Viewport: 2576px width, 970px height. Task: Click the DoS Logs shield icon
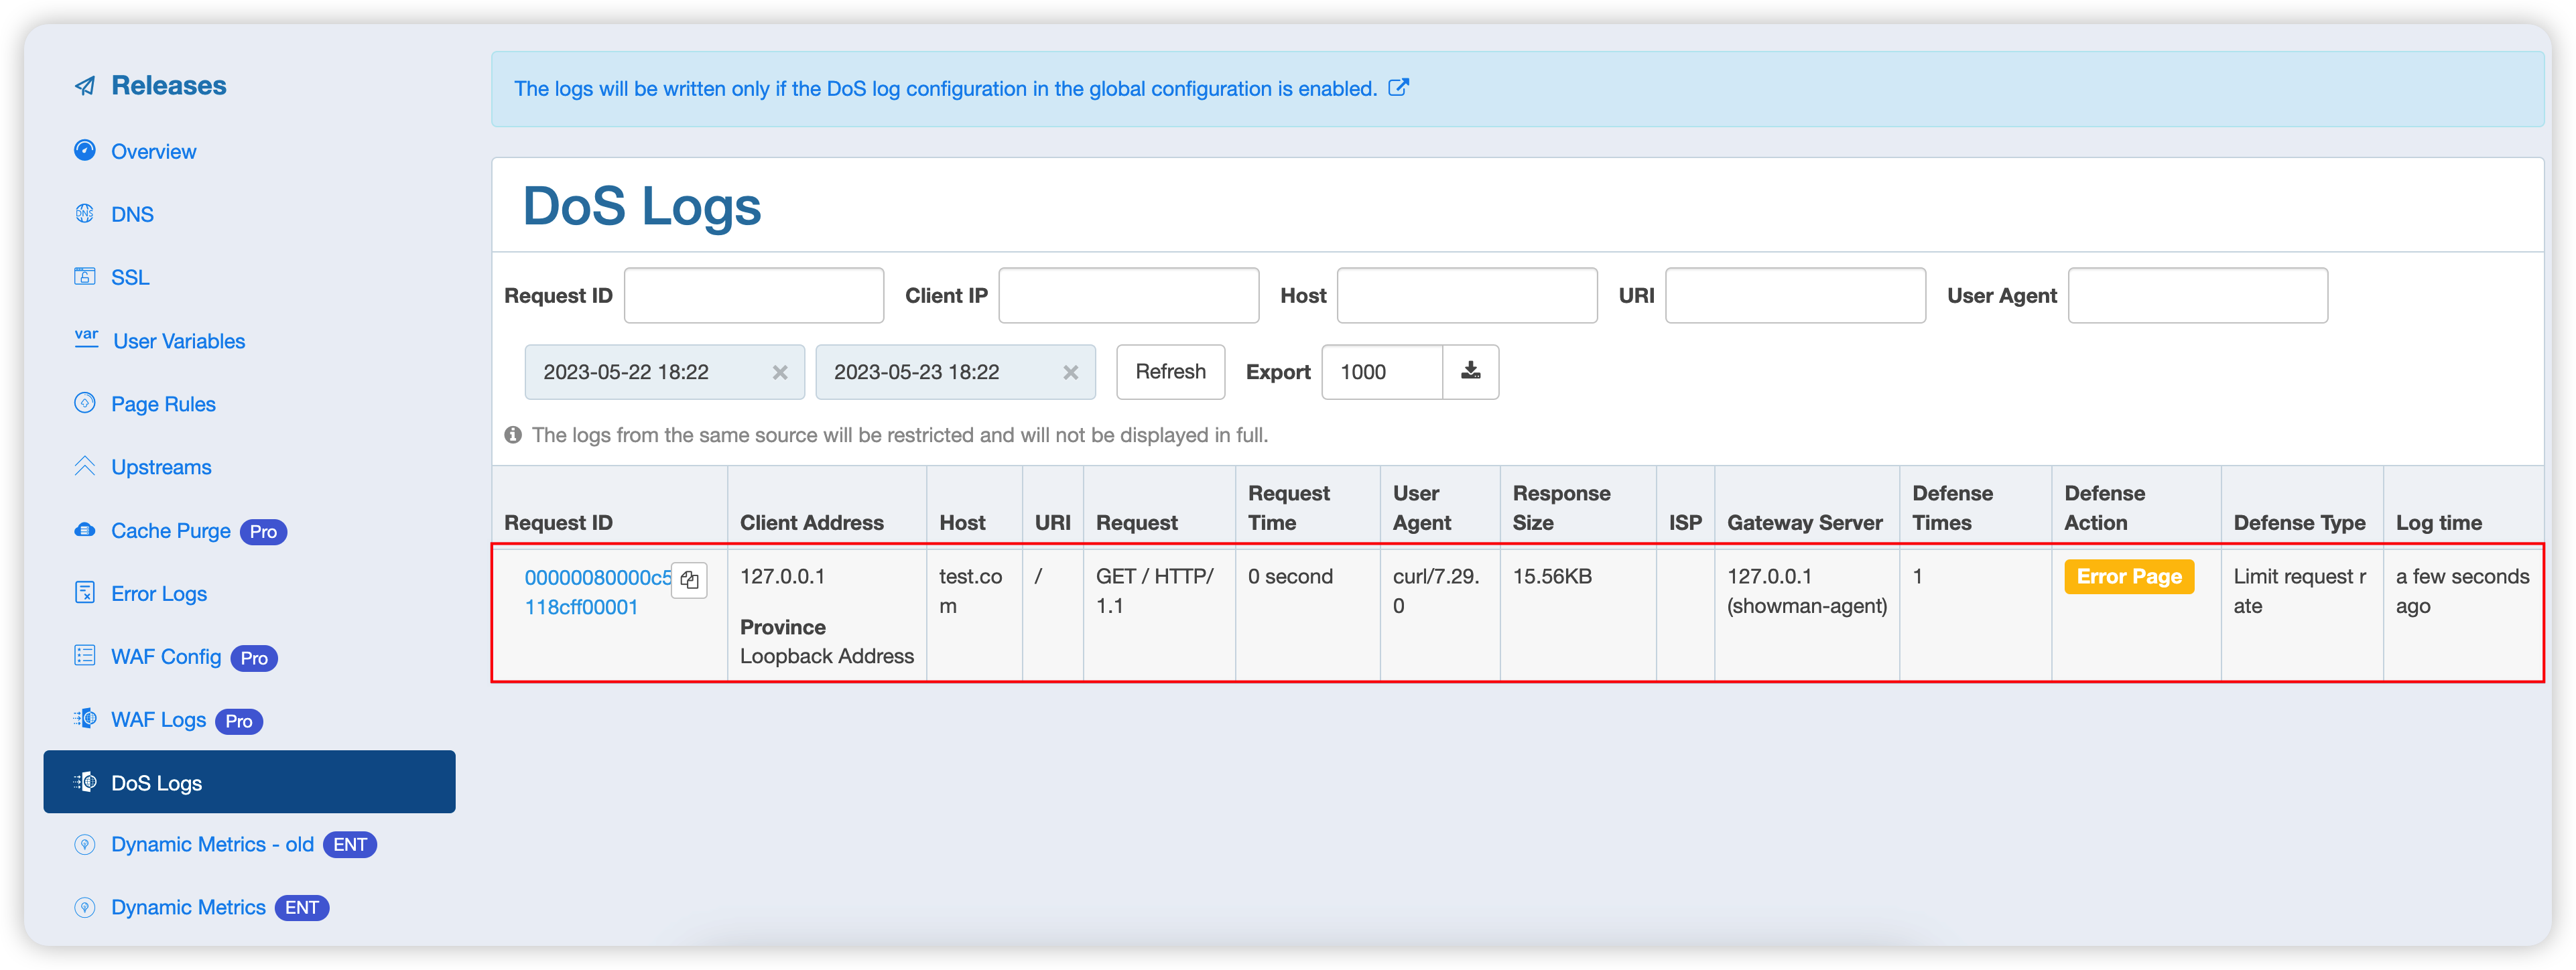(x=85, y=782)
